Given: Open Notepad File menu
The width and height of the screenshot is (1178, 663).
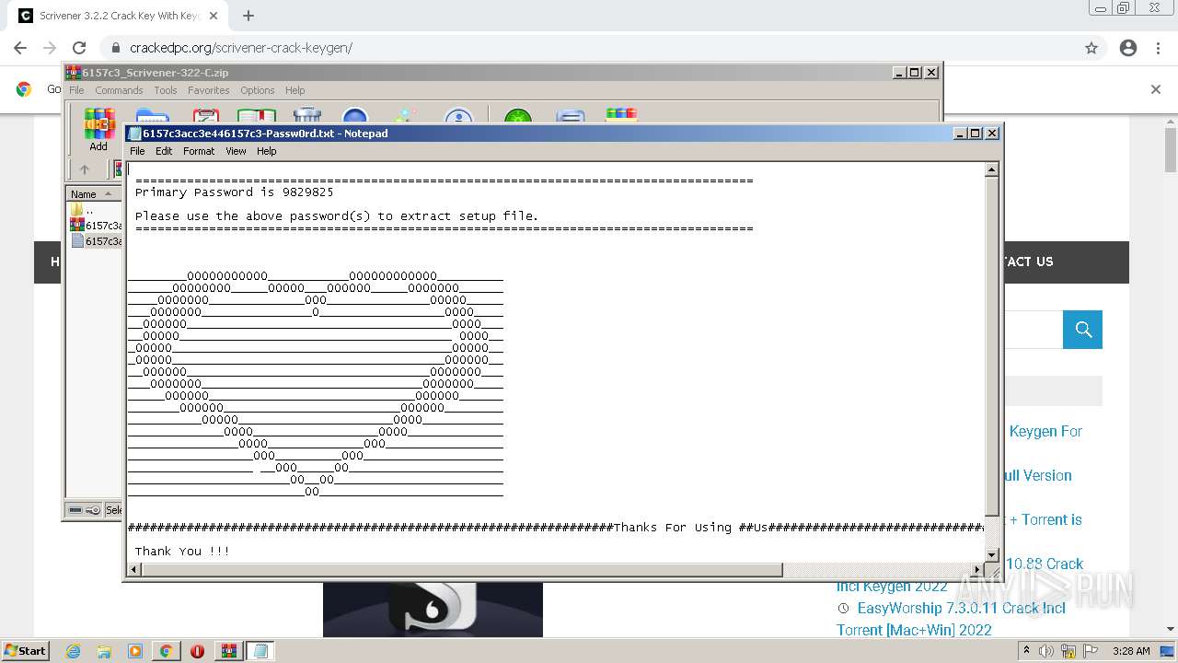Looking at the screenshot, I should click(x=137, y=151).
